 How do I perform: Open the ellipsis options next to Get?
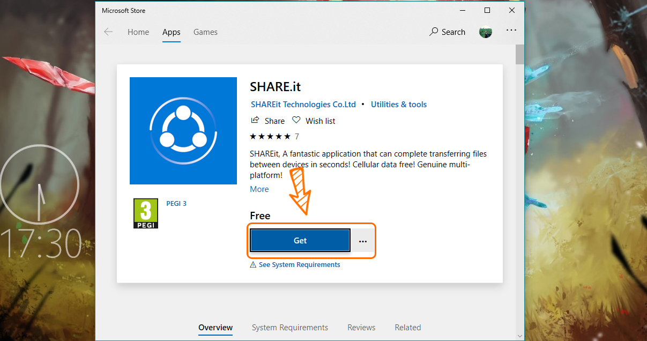[x=363, y=241]
